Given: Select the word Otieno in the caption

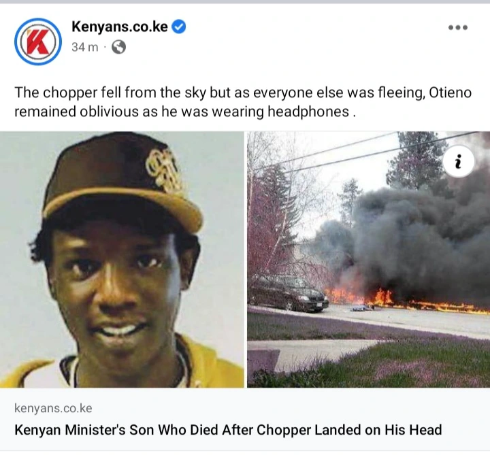Looking at the screenshot, I should [451, 92].
